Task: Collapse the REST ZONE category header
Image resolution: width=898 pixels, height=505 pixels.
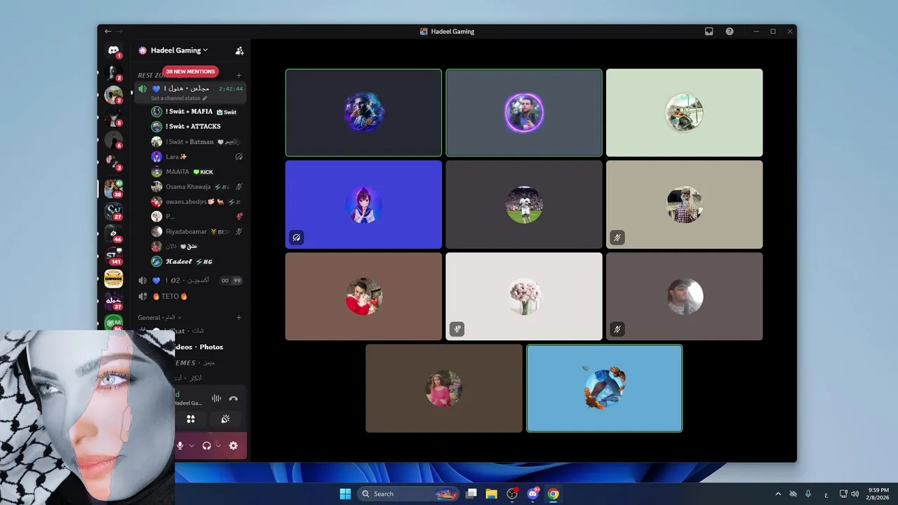Action: [151, 75]
